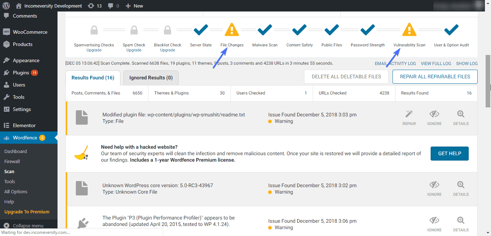Click the Blacklist Check padlock icon
The height and width of the screenshot is (236, 491).
(x=168, y=30)
